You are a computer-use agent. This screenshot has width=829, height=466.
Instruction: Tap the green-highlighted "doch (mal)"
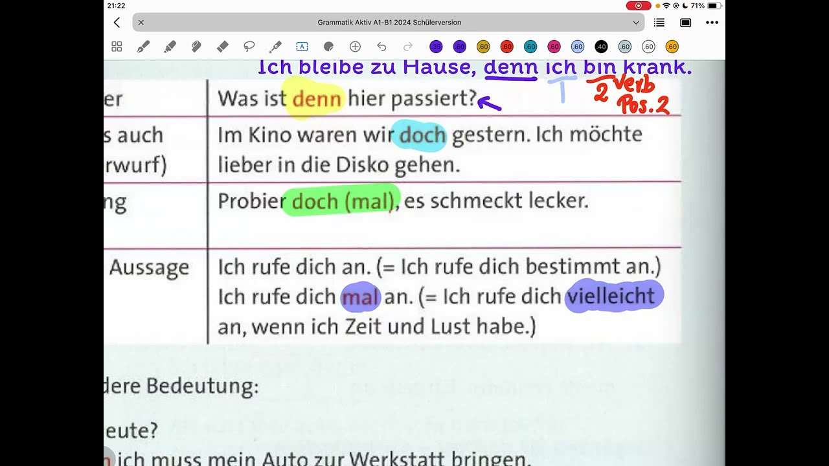click(x=343, y=201)
